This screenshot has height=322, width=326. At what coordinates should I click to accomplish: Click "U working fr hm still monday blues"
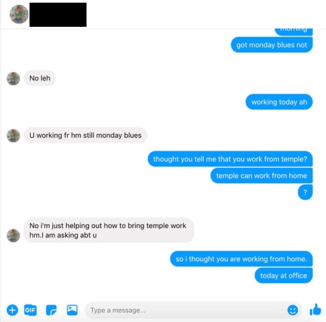[x=85, y=136]
